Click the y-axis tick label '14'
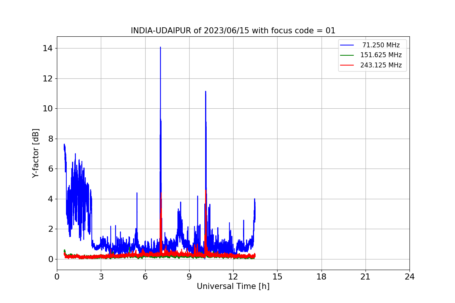455x303 pixels. coord(48,48)
